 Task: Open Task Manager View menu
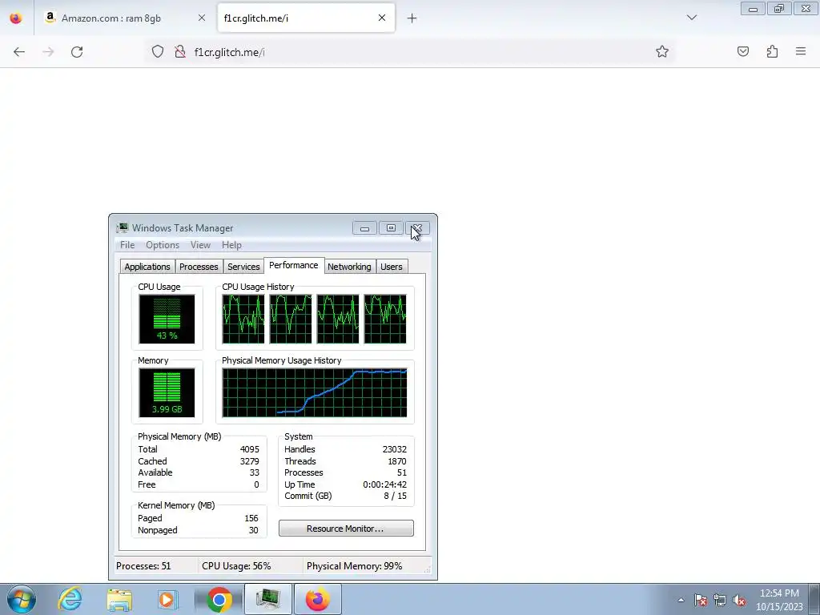[200, 245]
